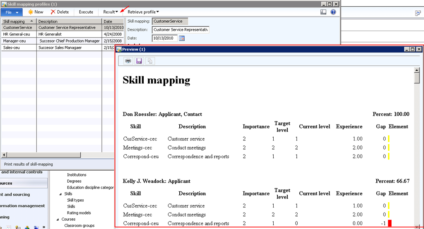Open Skill types in navigation tree
424x229 pixels.
pyautogui.click(x=75, y=200)
